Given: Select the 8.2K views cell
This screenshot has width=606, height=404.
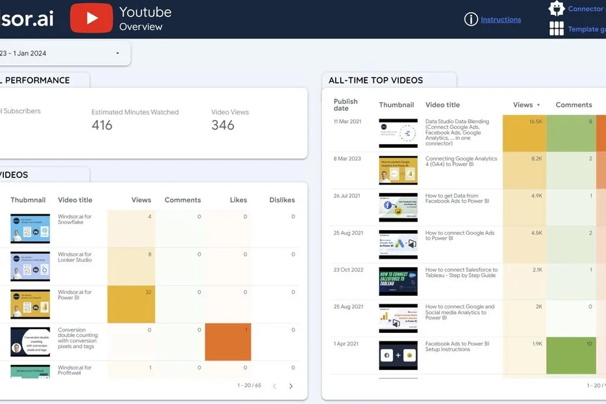Looking at the screenshot, I should tap(525, 170).
